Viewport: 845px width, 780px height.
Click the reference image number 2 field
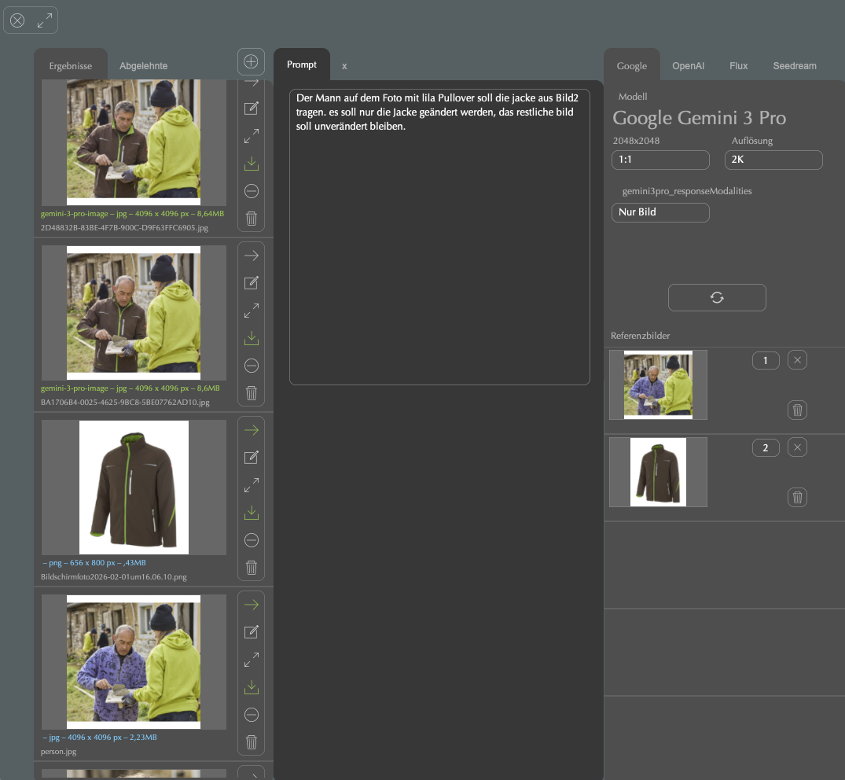coord(766,448)
